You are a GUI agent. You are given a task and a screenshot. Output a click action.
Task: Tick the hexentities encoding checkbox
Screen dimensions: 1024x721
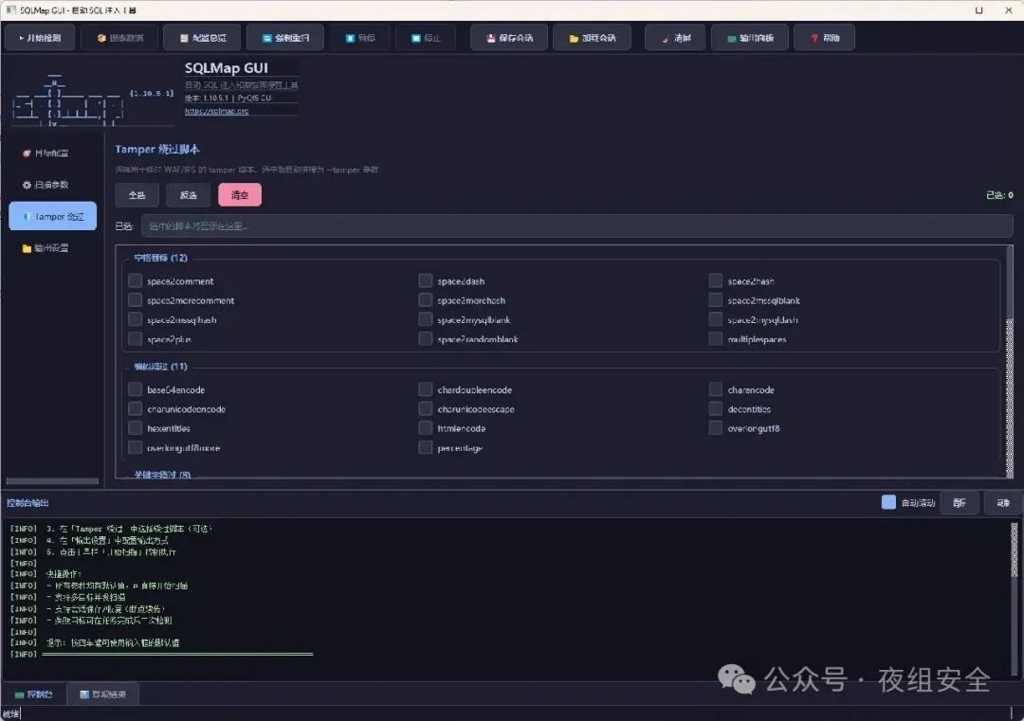point(136,428)
